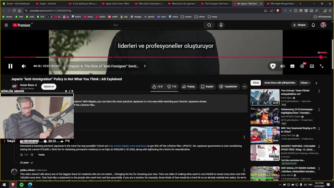Open the YouTube hamburger guide menu
Viewport: 334px width, 188px height.
6,25
